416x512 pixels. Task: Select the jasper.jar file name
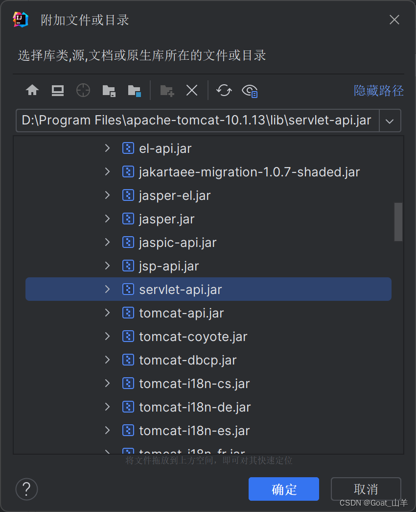click(x=167, y=219)
